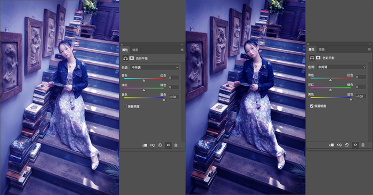Click view previous state icon in left panel
This screenshot has height=195, width=373.
tap(152, 145)
